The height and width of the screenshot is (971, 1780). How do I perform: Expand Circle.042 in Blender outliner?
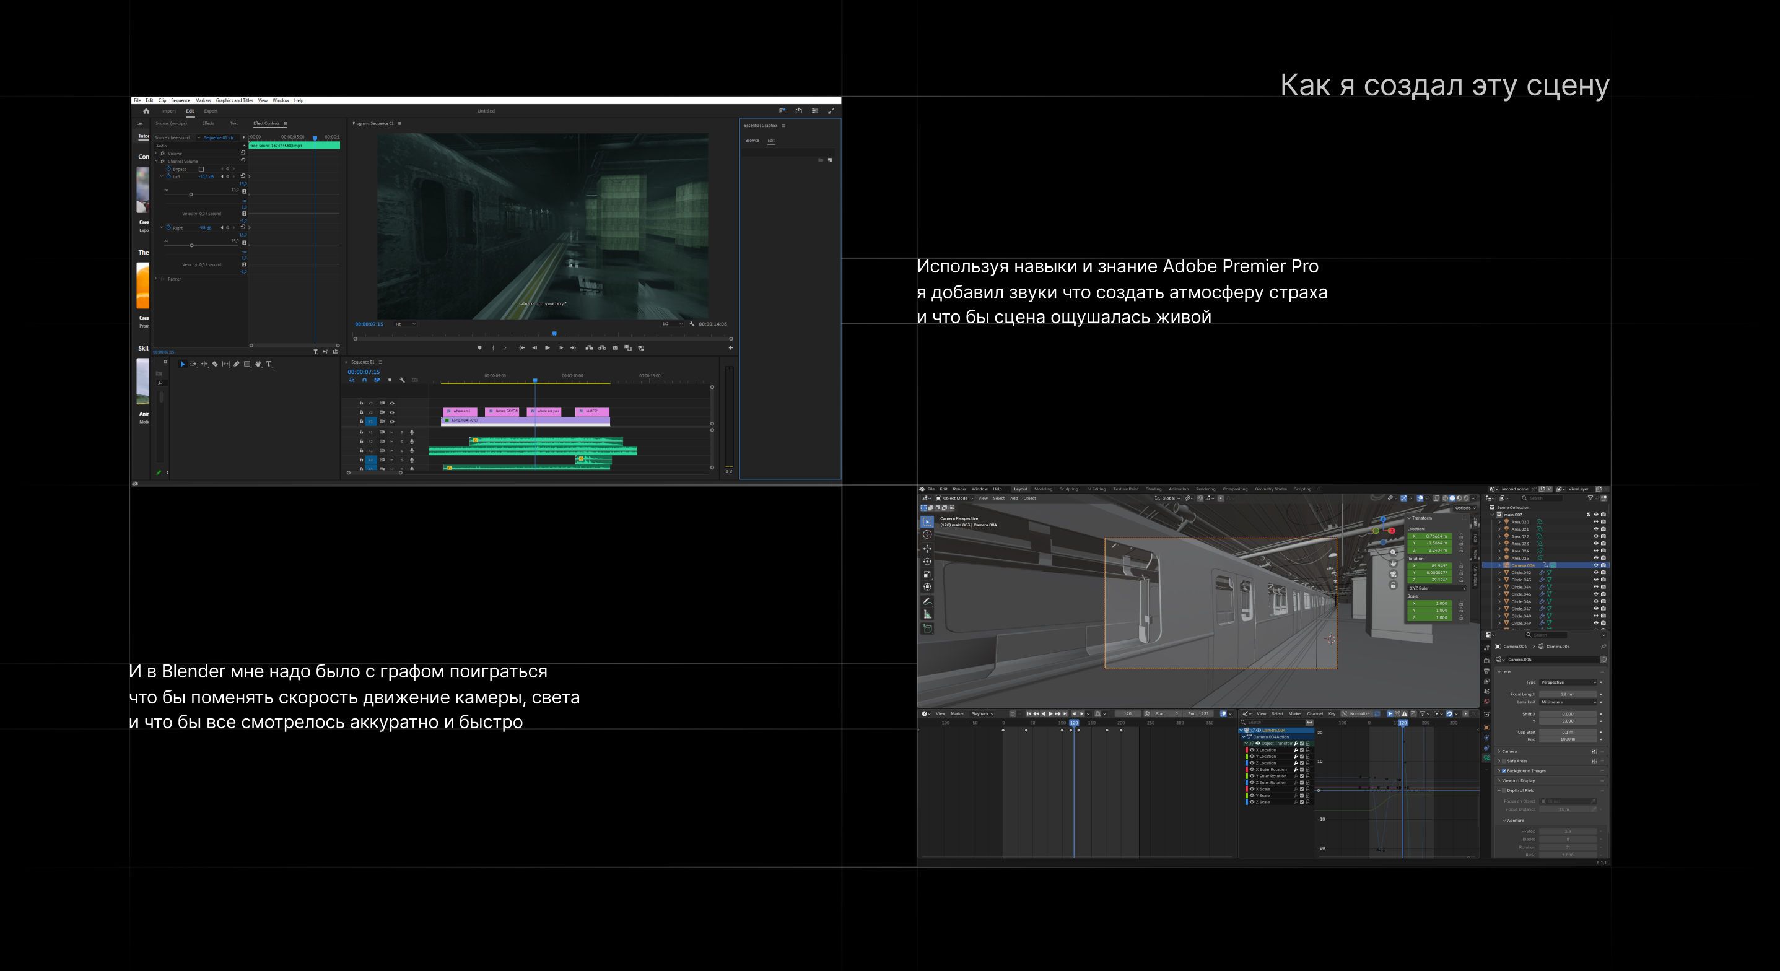(1499, 573)
